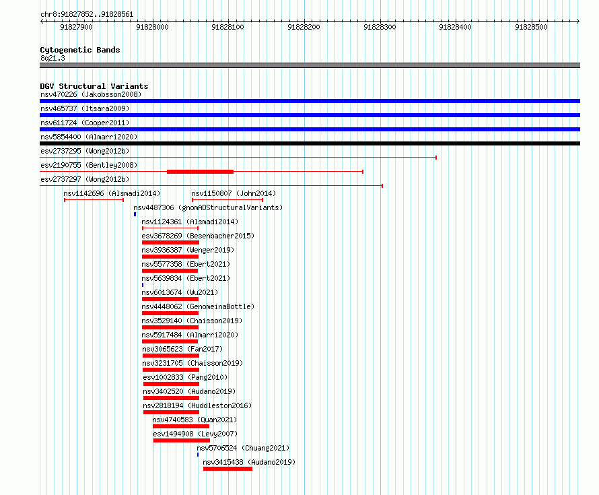Select the thick red segment of esv2190755

(x=200, y=172)
